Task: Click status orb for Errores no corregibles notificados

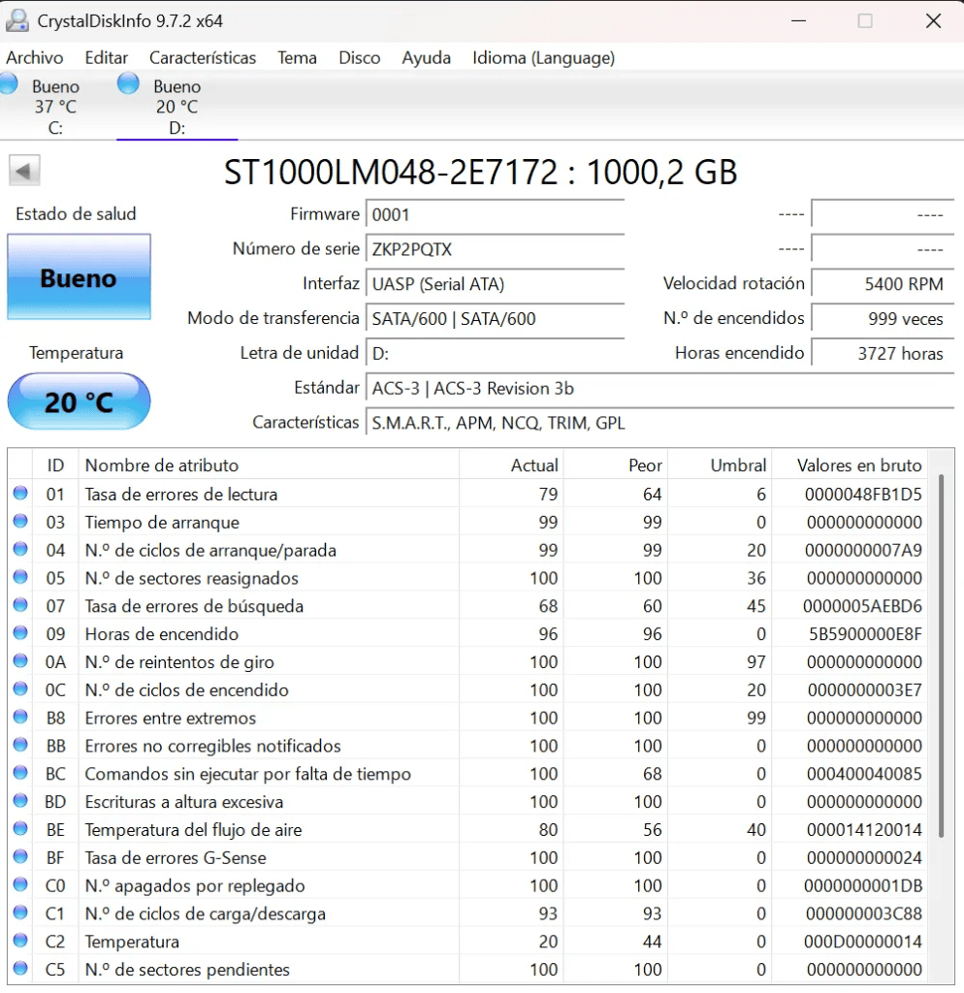Action: point(20,744)
